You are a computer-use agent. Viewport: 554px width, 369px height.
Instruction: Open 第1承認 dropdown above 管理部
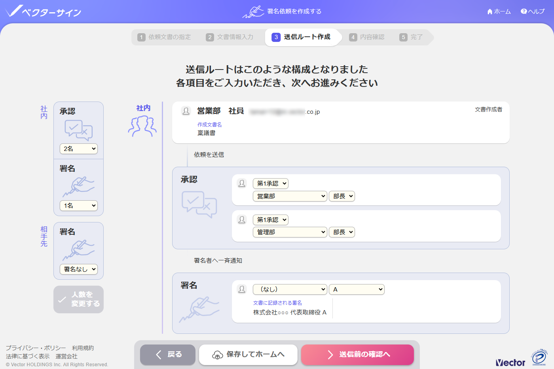271,220
